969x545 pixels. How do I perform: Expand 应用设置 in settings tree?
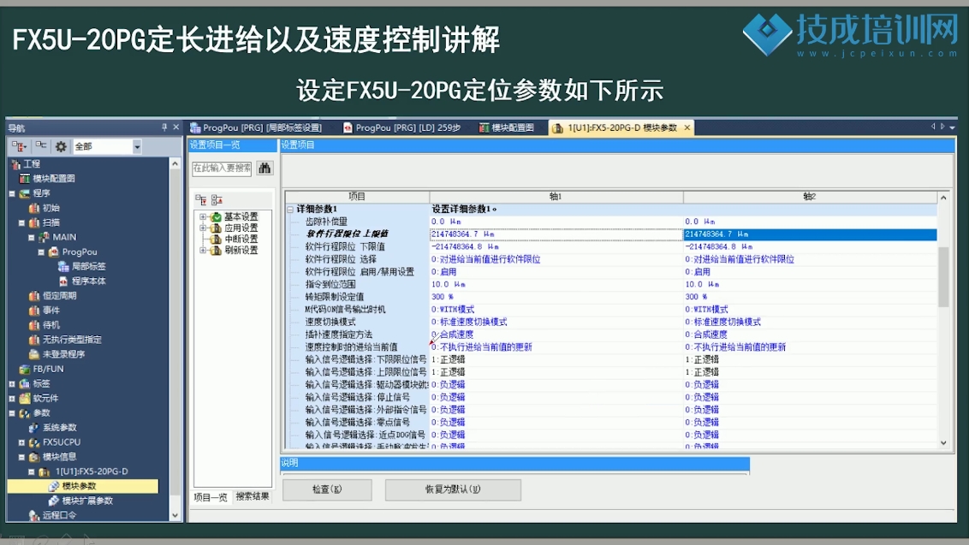[203, 228]
